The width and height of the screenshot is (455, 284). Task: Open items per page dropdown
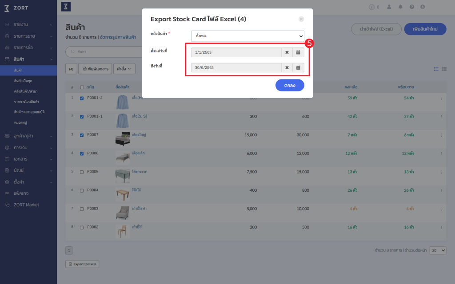(438, 250)
